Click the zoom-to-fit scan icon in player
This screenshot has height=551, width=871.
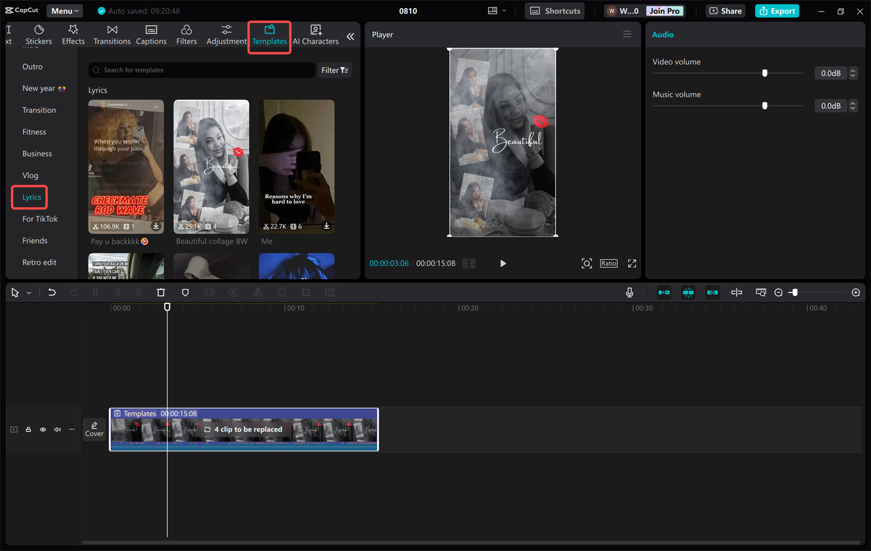coord(587,263)
